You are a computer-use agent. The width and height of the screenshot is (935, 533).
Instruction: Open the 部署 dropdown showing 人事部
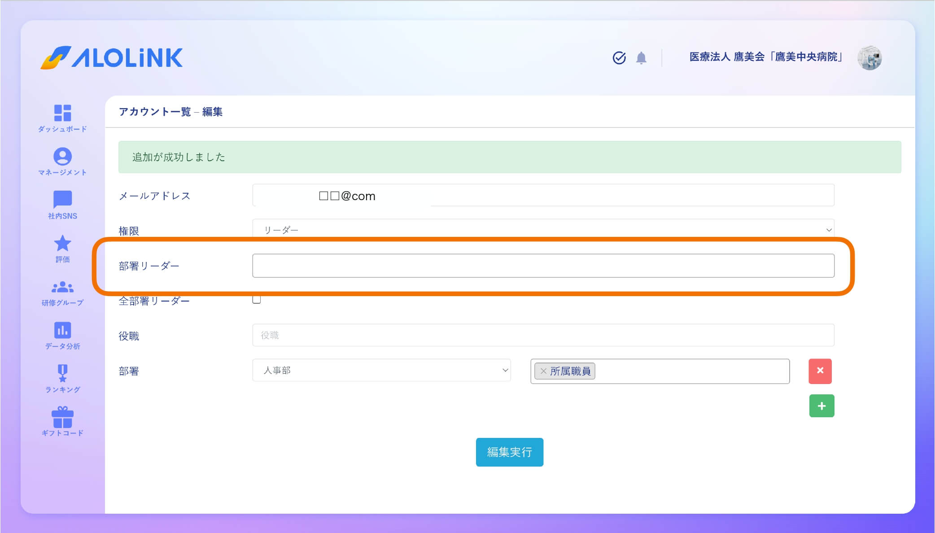pyautogui.click(x=381, y=370)
